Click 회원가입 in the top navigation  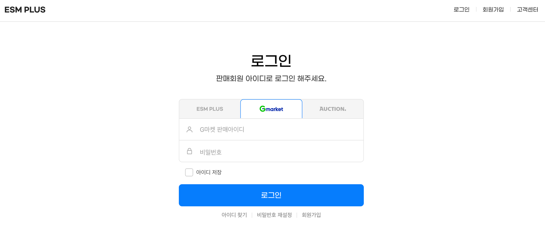click(x=493, y=10)
